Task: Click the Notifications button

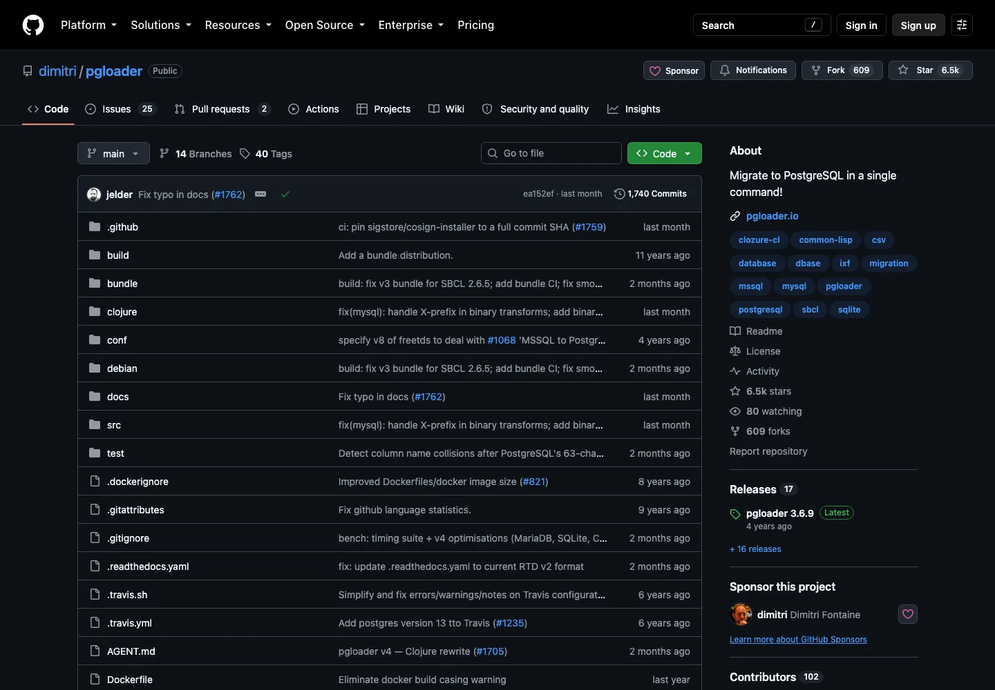Action: coord(753,70)
